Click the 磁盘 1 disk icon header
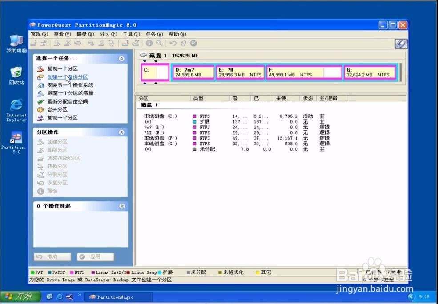Image resolution: width=438 pixels, height=304 pixels. (143, 55)
